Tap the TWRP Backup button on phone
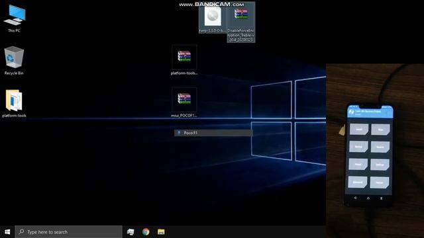This screenshot has height=238, width=424. pyautogui.click(x=358, y=147)
